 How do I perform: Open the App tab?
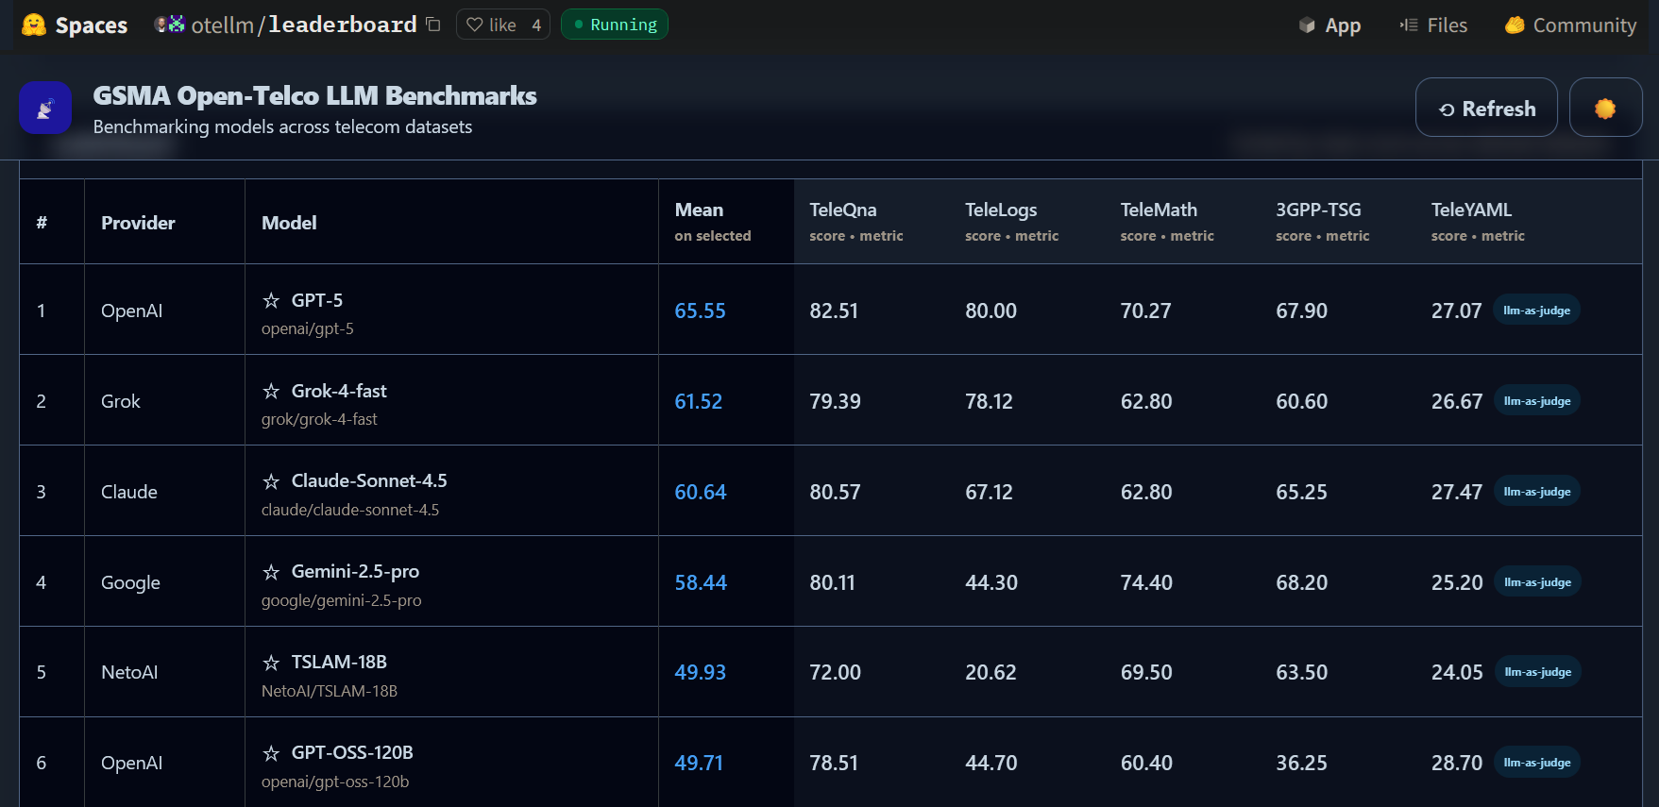tap(1329, 25)
